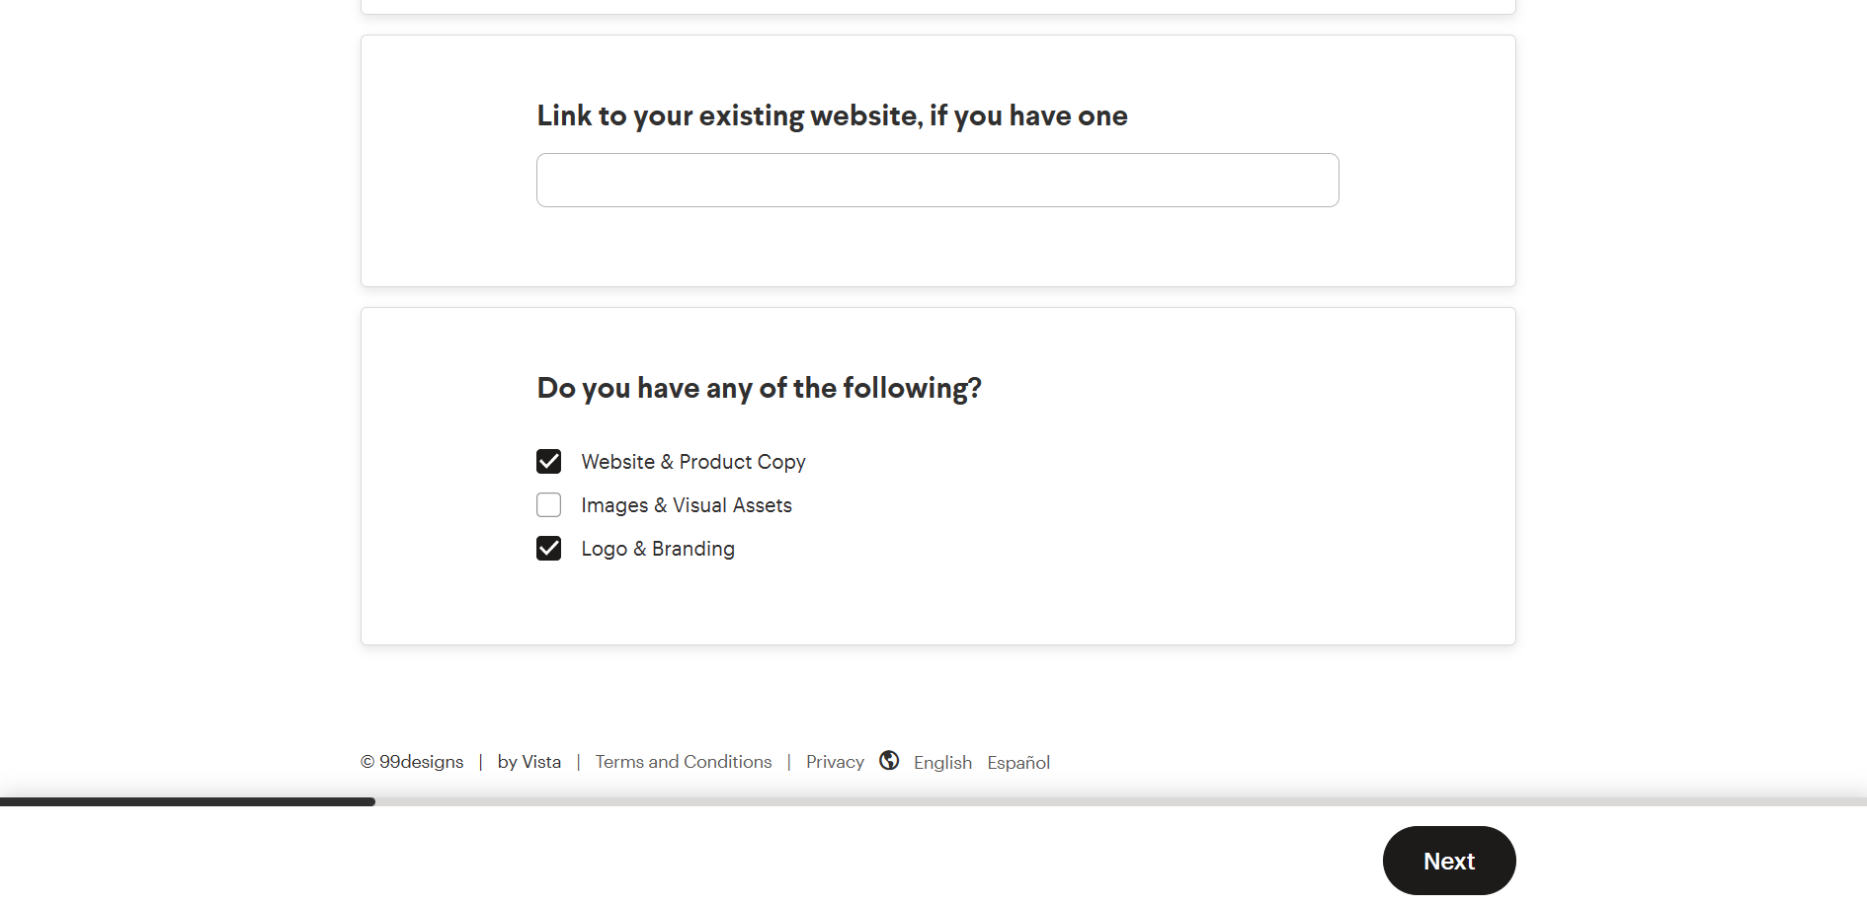Select English language option
Screen dimensions: 1867x906
tap(942, 763)
